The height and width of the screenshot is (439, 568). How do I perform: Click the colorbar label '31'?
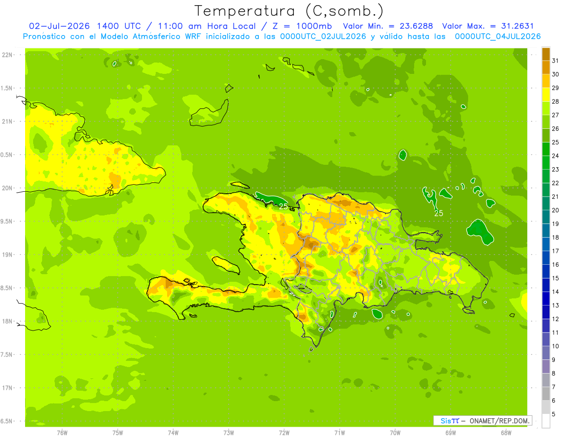point(556,61)
